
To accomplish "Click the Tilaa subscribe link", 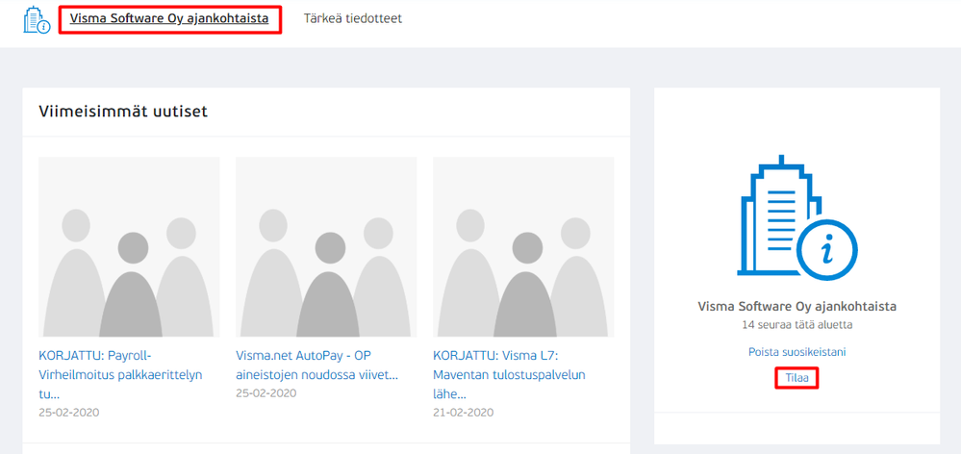I will click(797, 379).
